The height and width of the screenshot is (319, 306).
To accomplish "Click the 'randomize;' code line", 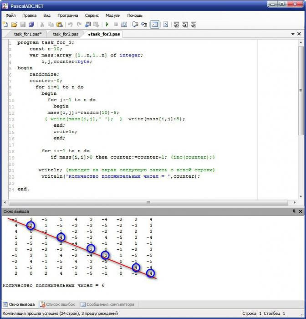I will tap(44, 74).
